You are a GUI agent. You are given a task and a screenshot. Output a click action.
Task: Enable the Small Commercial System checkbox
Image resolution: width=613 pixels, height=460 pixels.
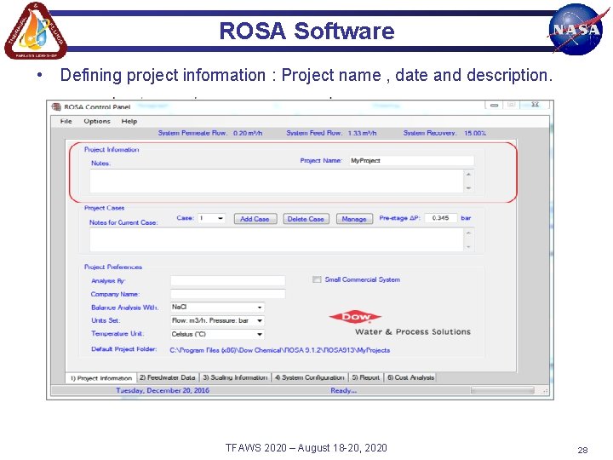(x=317, y=279)
